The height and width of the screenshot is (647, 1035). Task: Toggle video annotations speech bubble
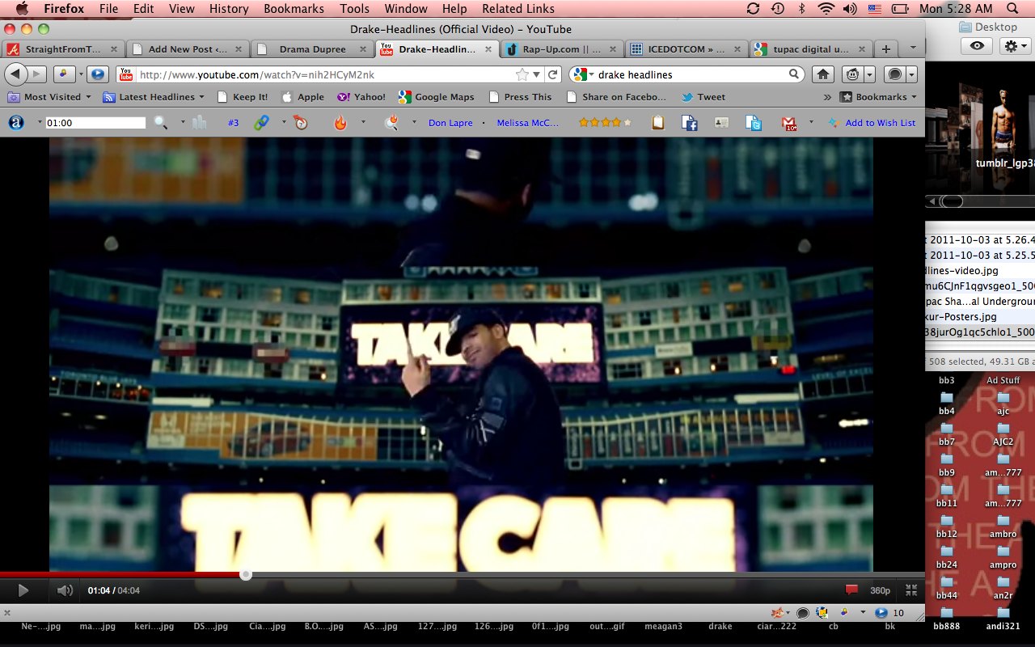pyautogui.click(x=851, y=590)
